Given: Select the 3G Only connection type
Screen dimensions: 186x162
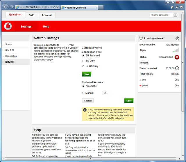Looking at the screenshot, I should coord(83,61).
